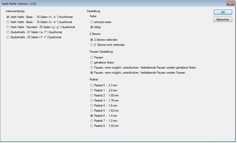Select Veeh Harfe Basis 18 Saiten Hochformat
Image resolution: width=237 pixels, height=143 pixels.
point(8,17)
